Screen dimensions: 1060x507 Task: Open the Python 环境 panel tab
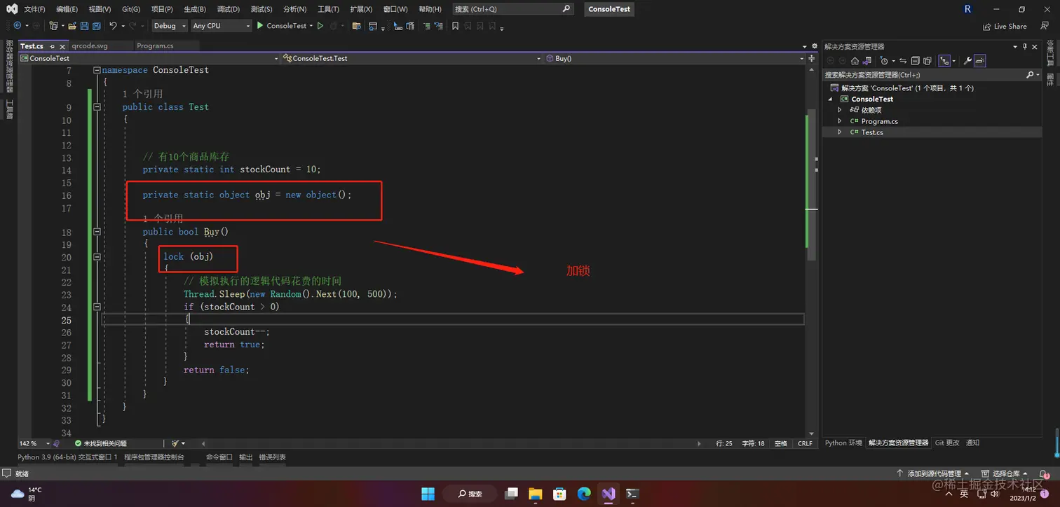coord(843,443)
